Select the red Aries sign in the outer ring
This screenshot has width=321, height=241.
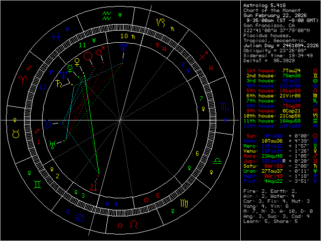point(23,80)
